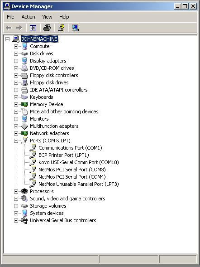Click the Network adapters card icon

pos(24,133)
